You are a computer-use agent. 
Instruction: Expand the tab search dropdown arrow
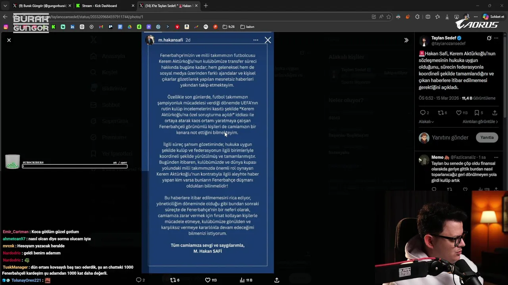click(5, 6)
